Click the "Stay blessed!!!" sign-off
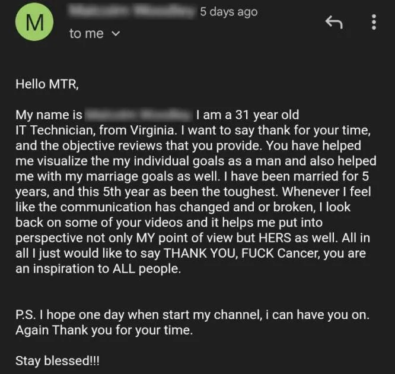 58,360
